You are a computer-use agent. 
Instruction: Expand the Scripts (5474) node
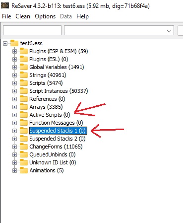[x=14, y=83]
